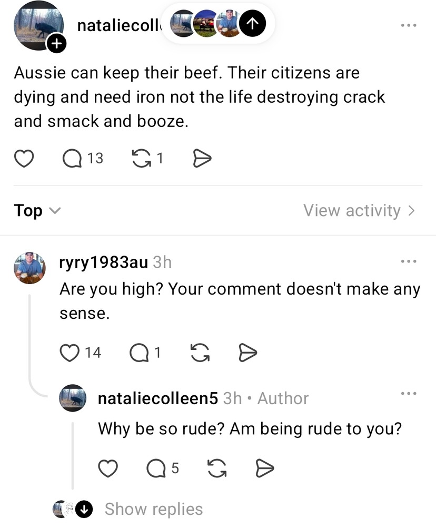Share the main post with send icon
Image resolution: width=436 pixels, height=527 pixels.
pyautogui.click(x=202, y=159)
